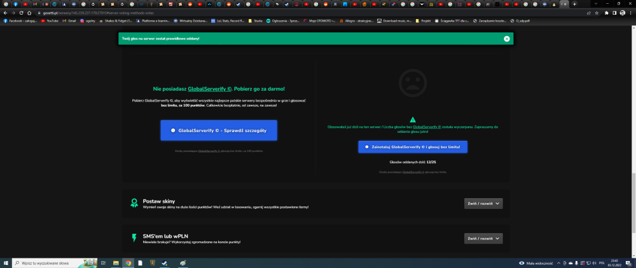This screenshot has width=636, height=268.
Task: Click GlobalServerify link in the green warning text
Action: coord(427,127)
